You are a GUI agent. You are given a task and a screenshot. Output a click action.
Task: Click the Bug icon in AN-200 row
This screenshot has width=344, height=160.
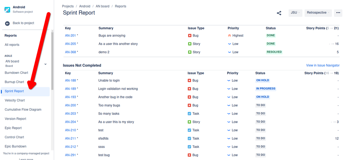189,106
